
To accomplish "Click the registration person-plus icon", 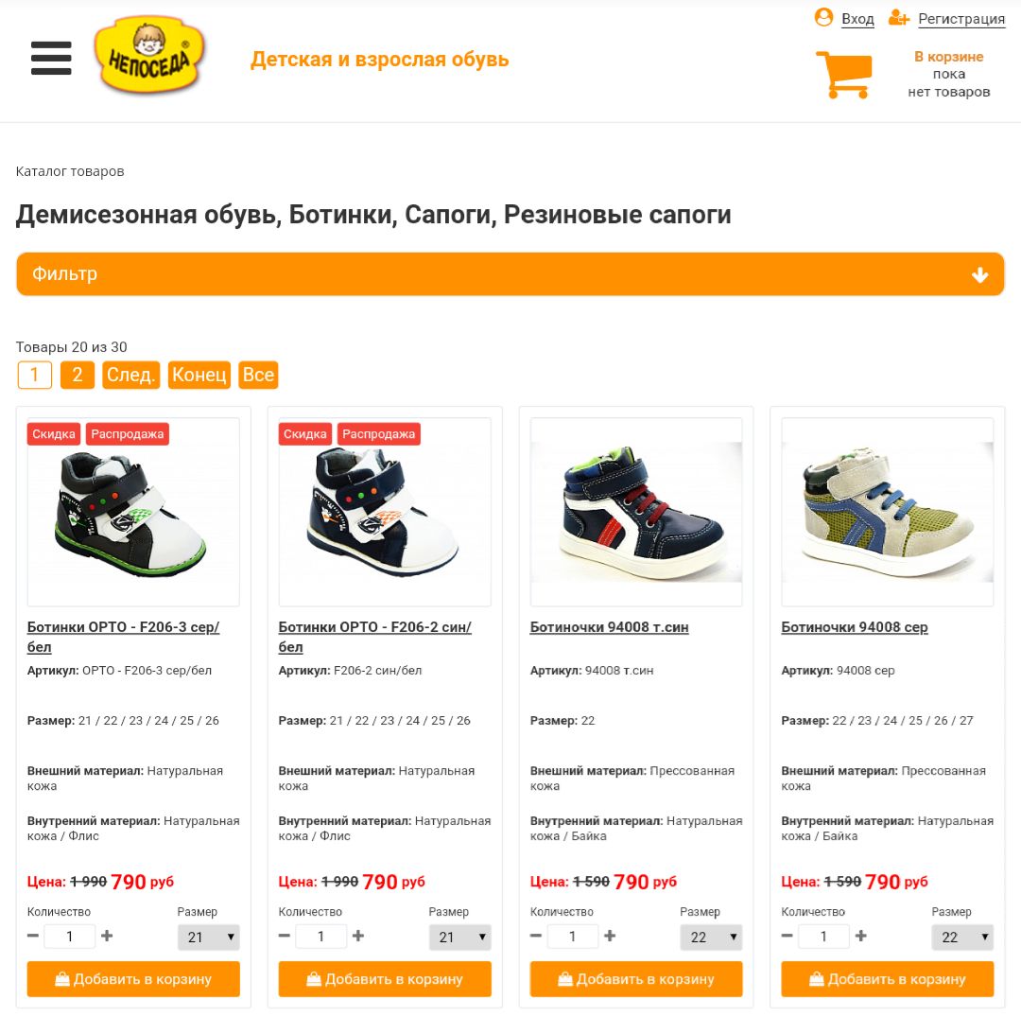I will (899, 18).
